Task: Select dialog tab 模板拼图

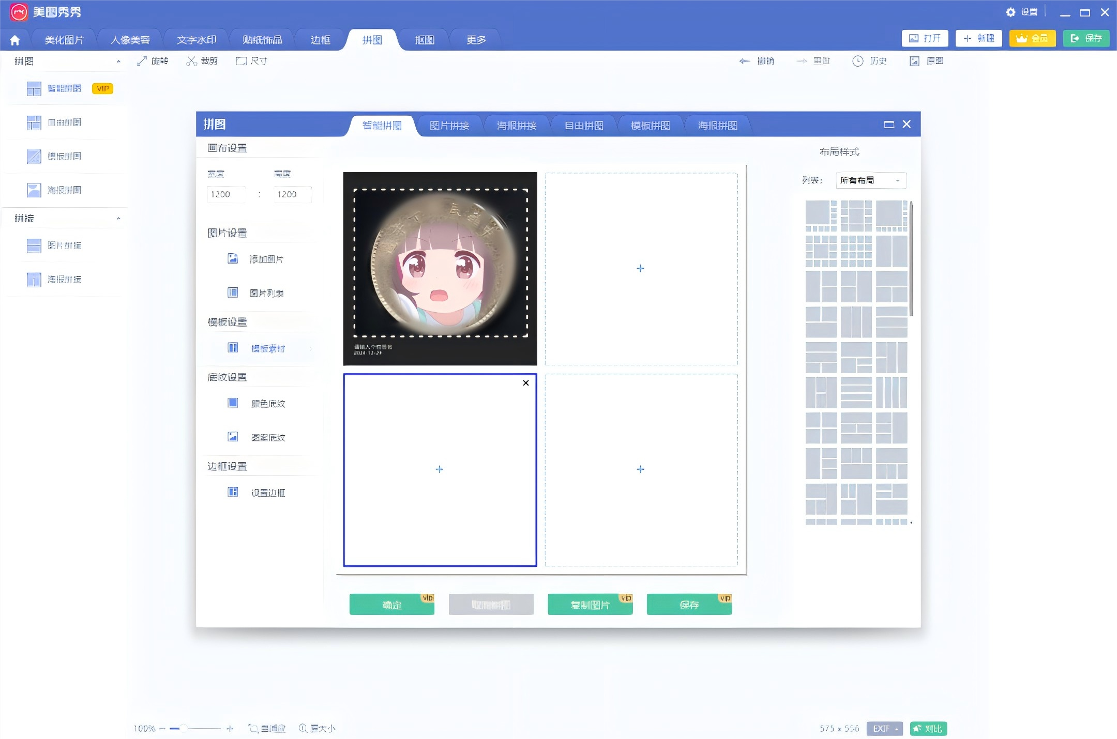Action: coord(651,126)
